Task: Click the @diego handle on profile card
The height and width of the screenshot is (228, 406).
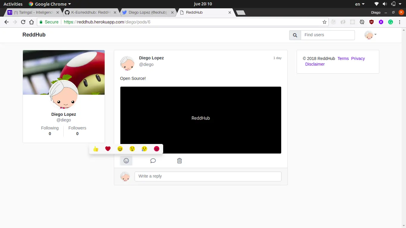Action: [x=64, y=120]
